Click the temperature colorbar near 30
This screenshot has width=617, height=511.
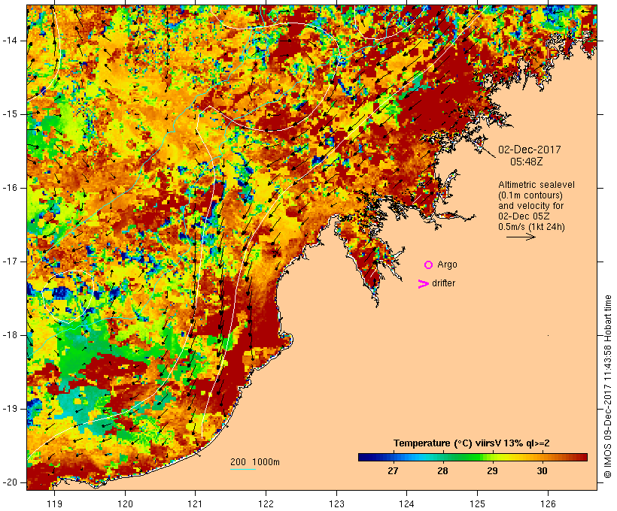tap(543, 457)
